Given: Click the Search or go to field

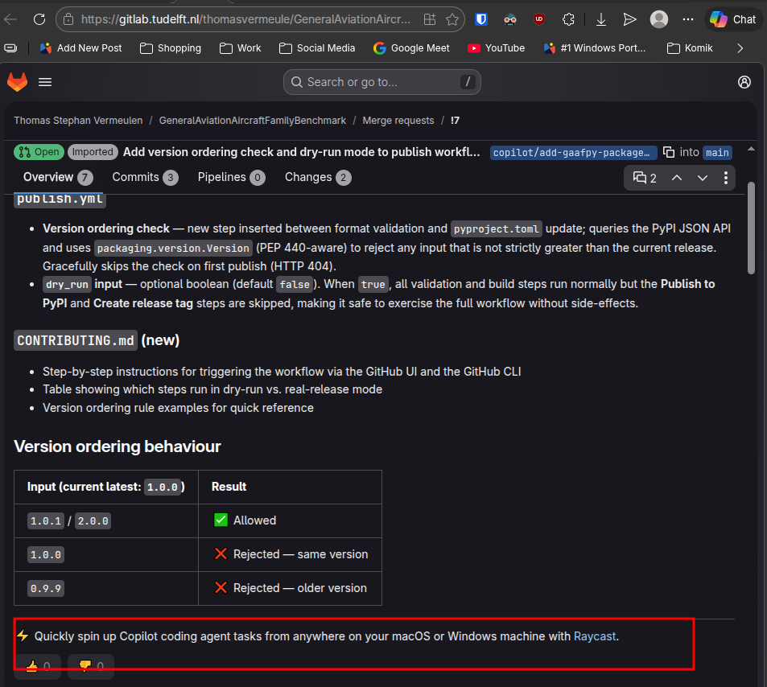Looking at the screenshot, I should click(381, 82).
